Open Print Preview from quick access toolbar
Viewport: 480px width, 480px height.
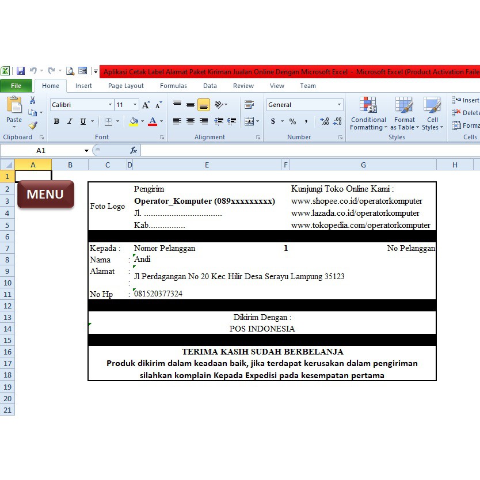click(x=70, y=71)
